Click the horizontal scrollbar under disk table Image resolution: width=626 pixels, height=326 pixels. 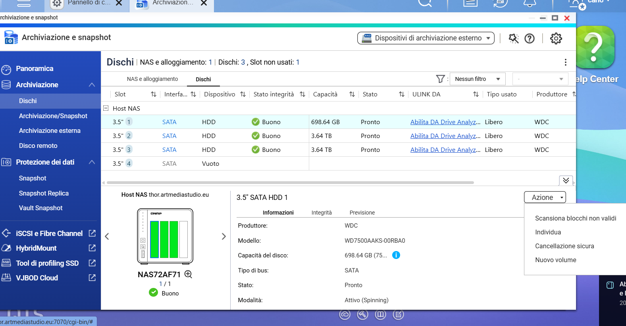tap(290, 183)
